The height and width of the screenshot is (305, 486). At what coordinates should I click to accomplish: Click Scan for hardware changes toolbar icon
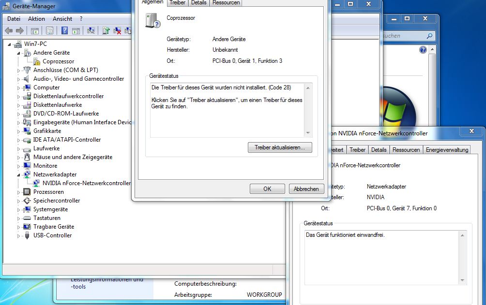point(91,30)
